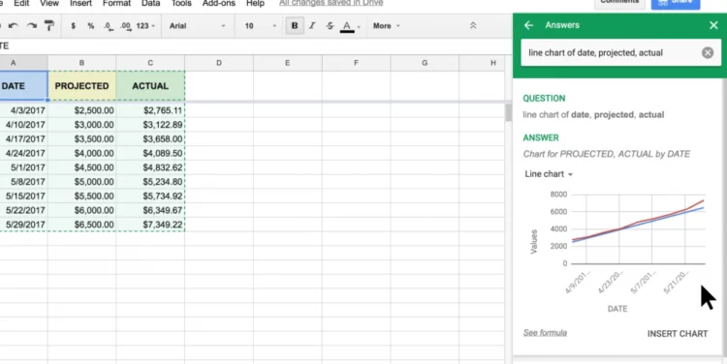Toggle strikethrough formatting

(x=330, y=26)
